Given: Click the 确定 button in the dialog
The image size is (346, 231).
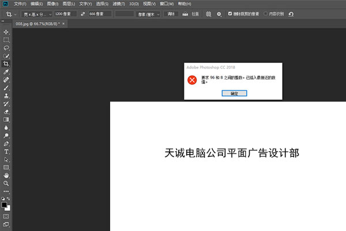Looking at the screenshot, I should tap(234, 93).
